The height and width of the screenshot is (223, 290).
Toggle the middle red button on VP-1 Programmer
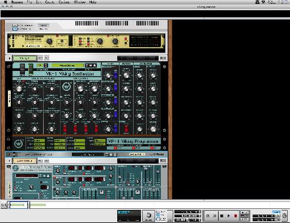coord(134,148)
